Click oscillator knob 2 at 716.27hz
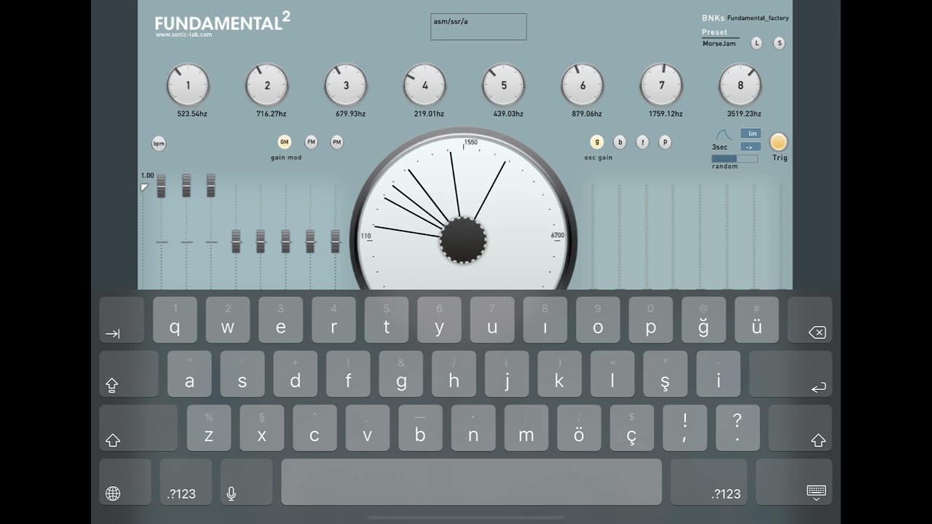932x524 pixels. pyautogui.click(x=266, y=85)
